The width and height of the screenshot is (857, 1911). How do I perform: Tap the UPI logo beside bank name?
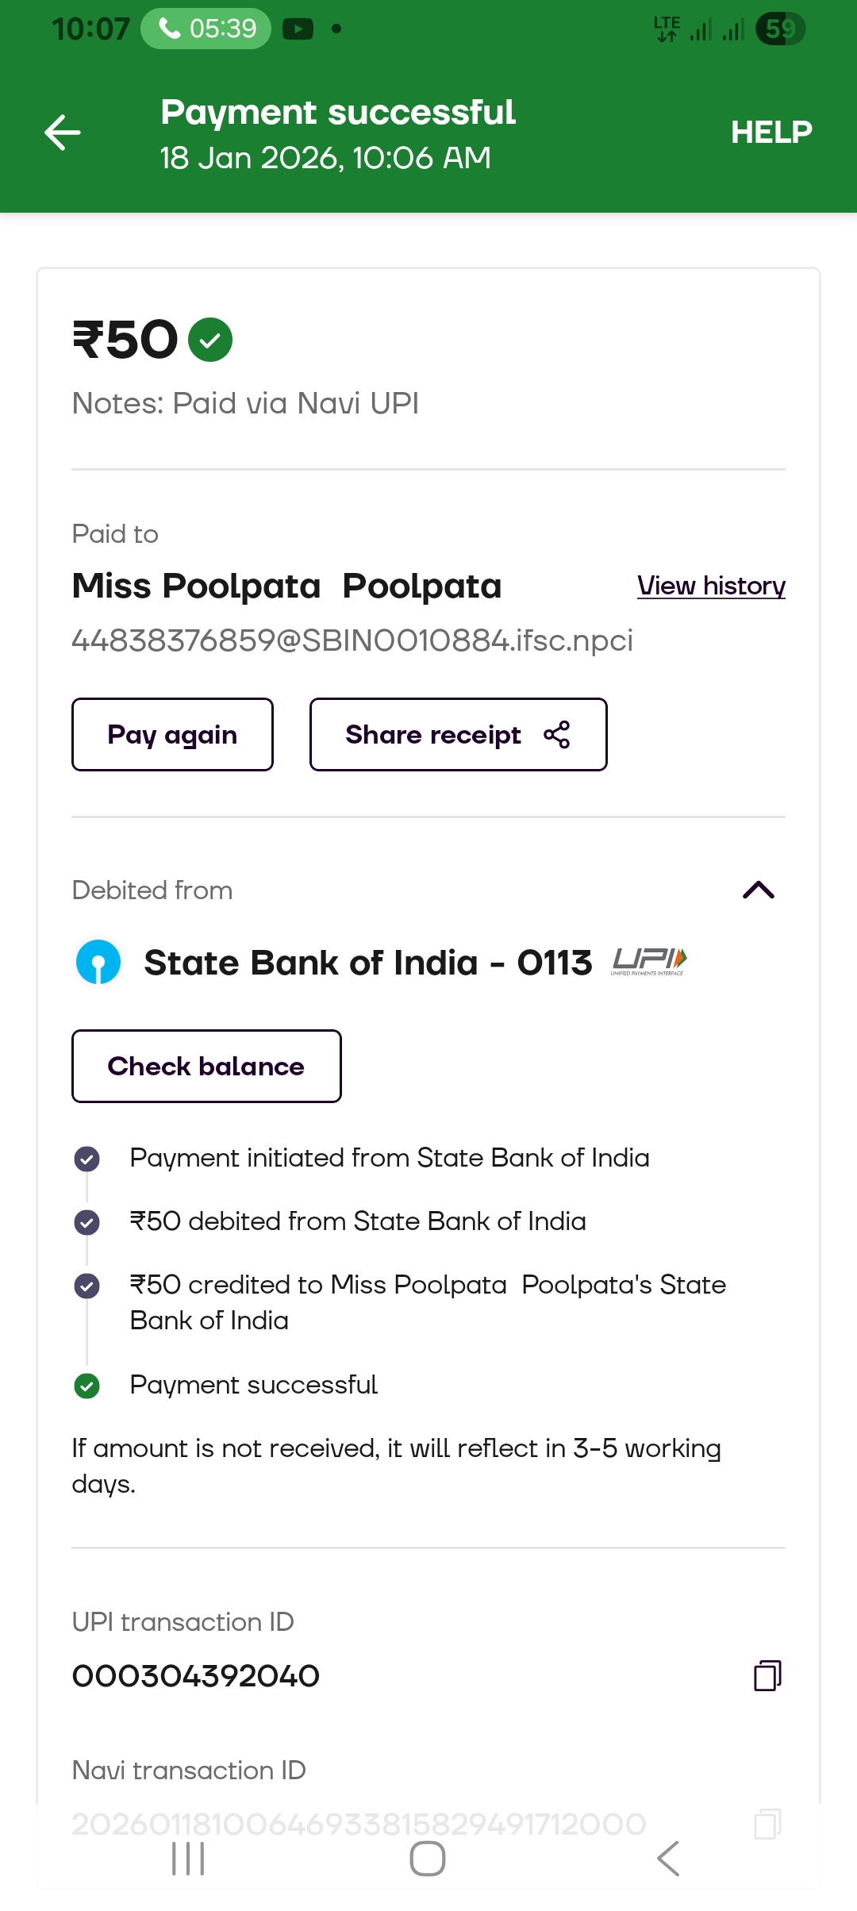point(648,961)
